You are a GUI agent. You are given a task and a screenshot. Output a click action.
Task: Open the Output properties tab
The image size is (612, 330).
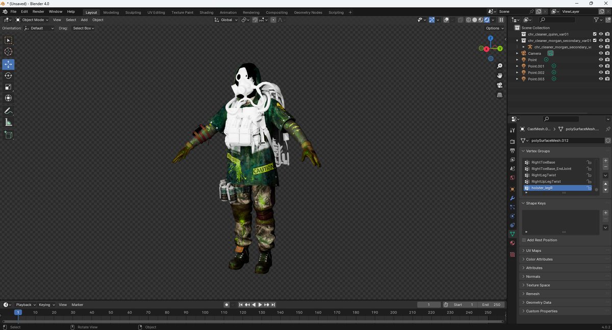pos(513,150)
